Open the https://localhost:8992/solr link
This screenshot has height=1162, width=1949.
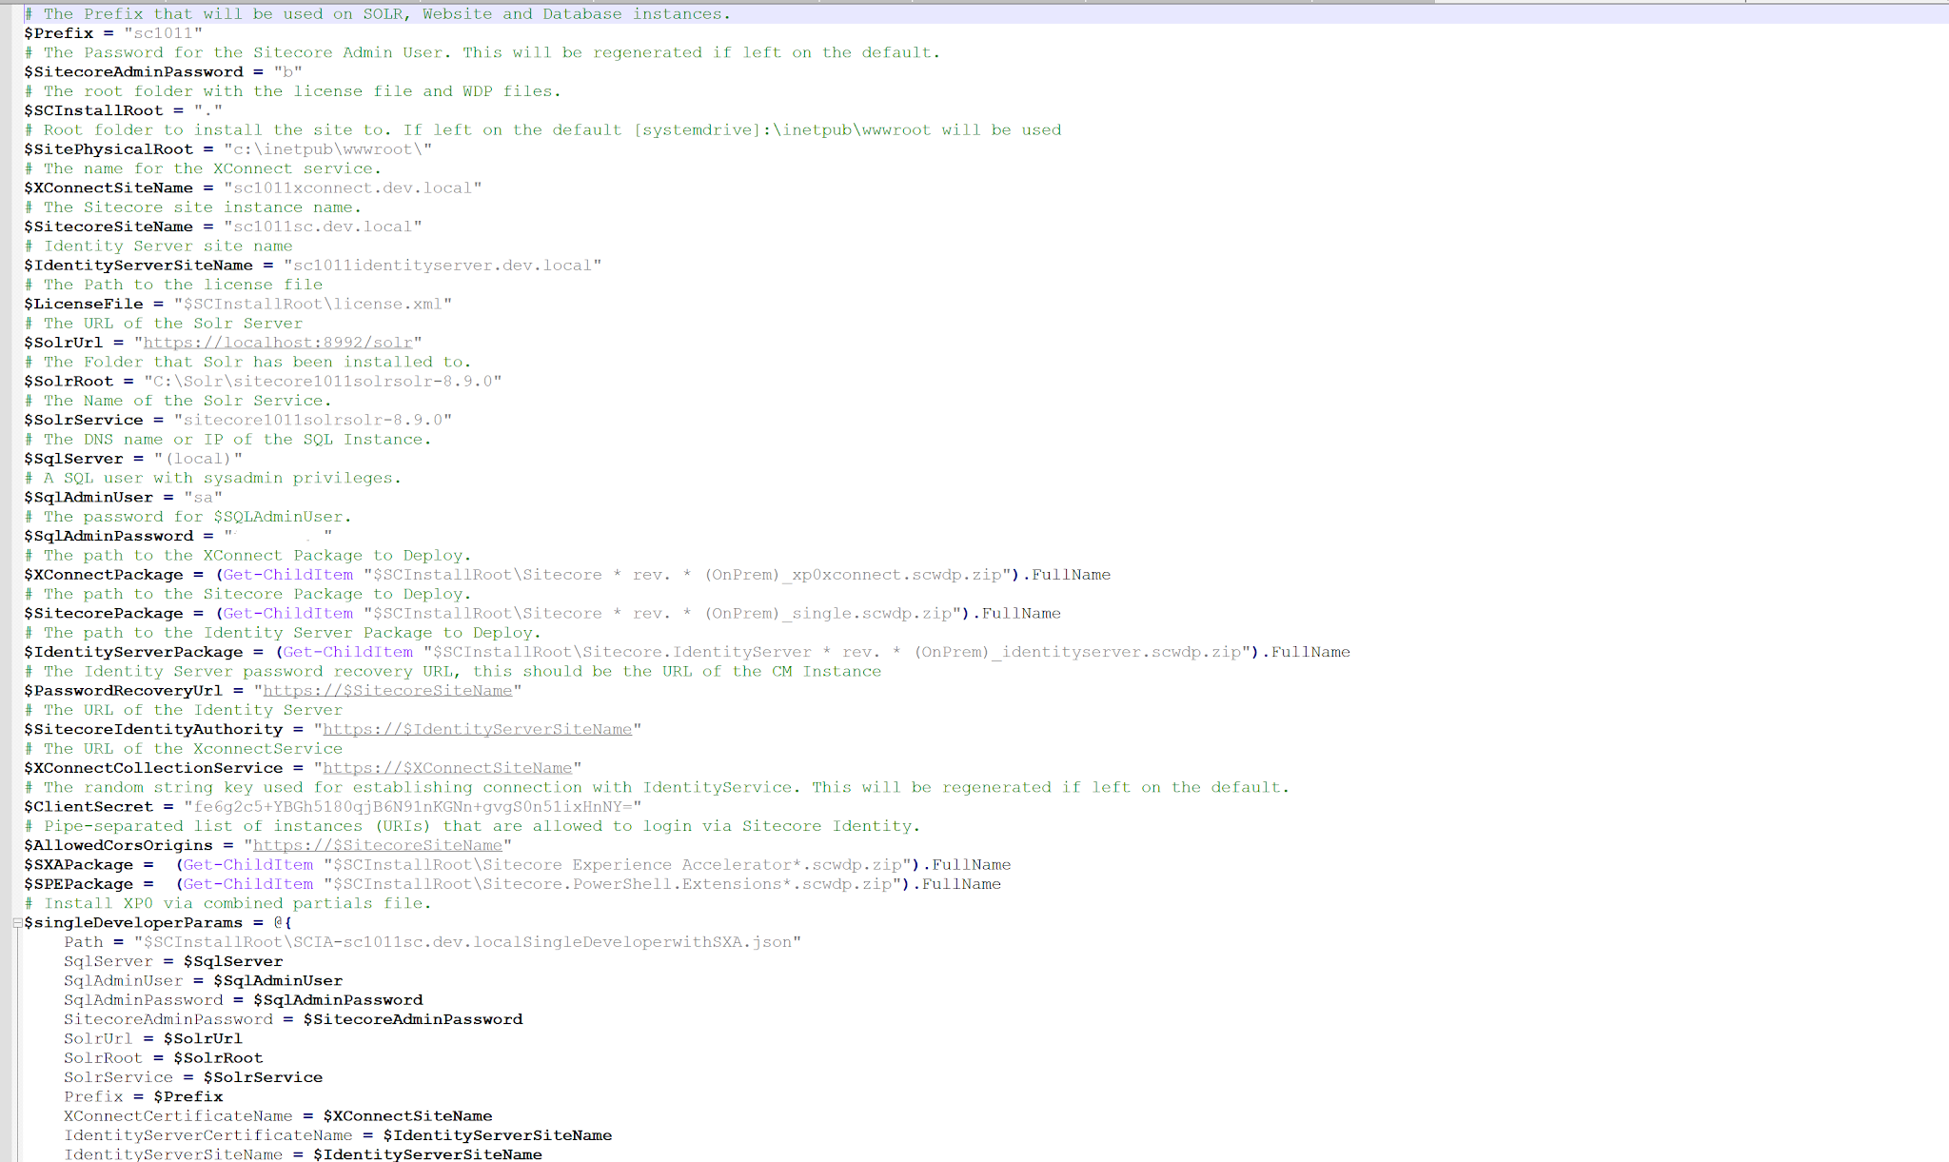(278, 343)
